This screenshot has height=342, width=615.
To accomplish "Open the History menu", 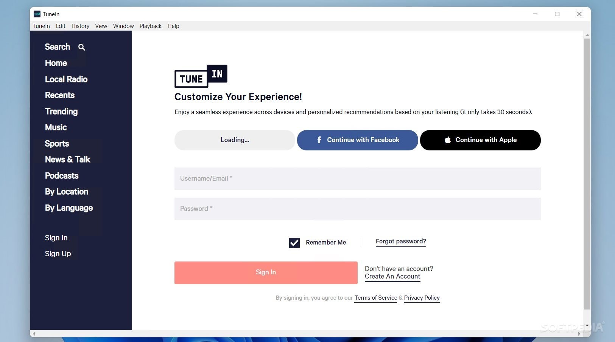I will (x=80, y=26).
